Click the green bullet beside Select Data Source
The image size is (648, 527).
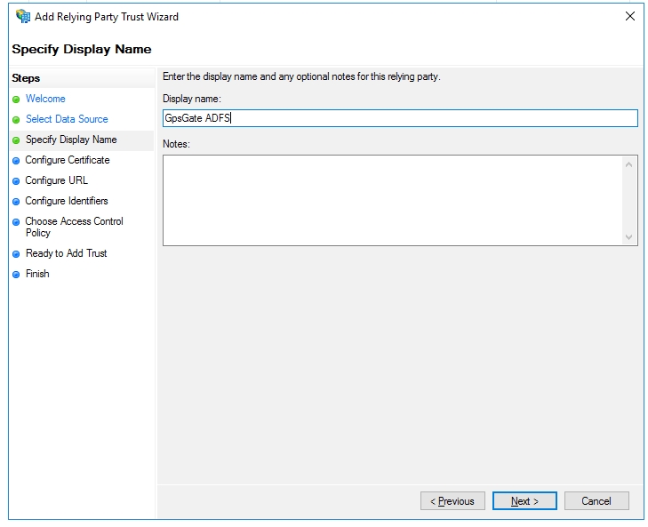click(16, 120)
